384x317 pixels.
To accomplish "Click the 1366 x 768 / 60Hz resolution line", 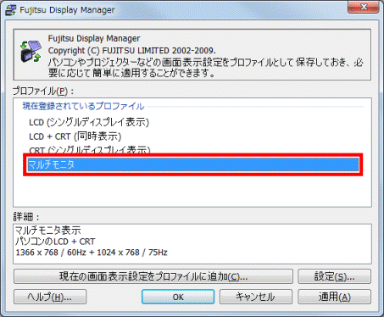I will (x=92, y=253).
